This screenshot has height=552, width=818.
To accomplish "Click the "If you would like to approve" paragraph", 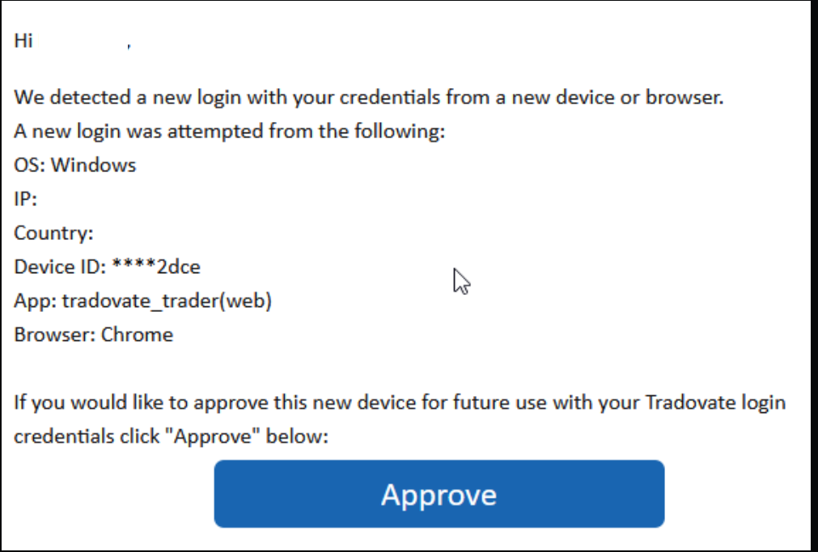I will (x=400, y=419).
